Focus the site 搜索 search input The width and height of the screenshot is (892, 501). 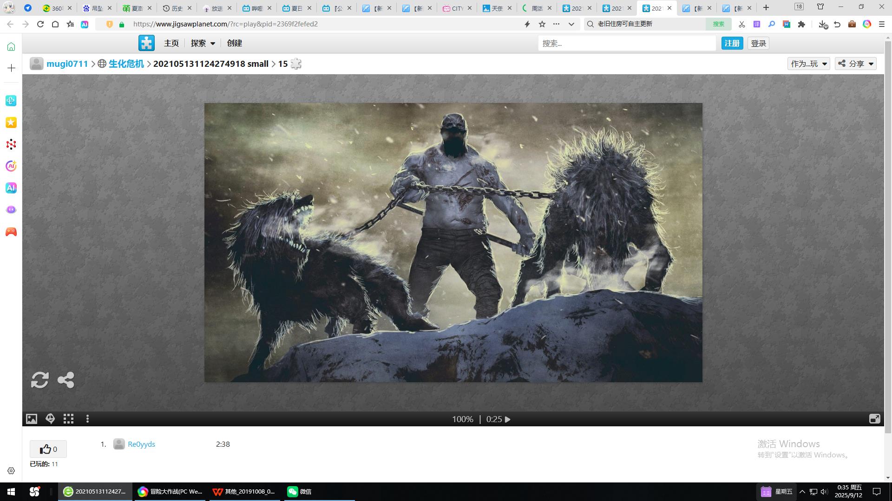pos(627,43)
